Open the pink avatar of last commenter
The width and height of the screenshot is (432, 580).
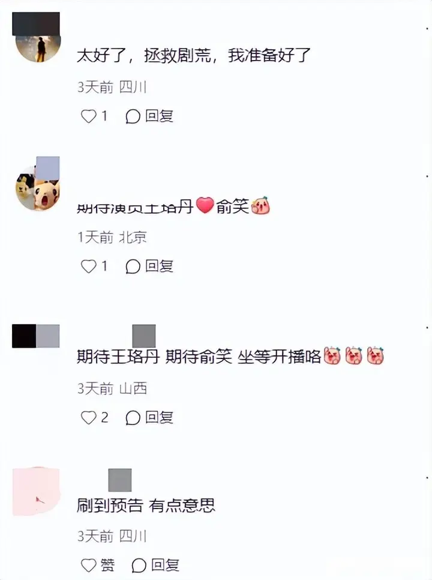point(36,491)
